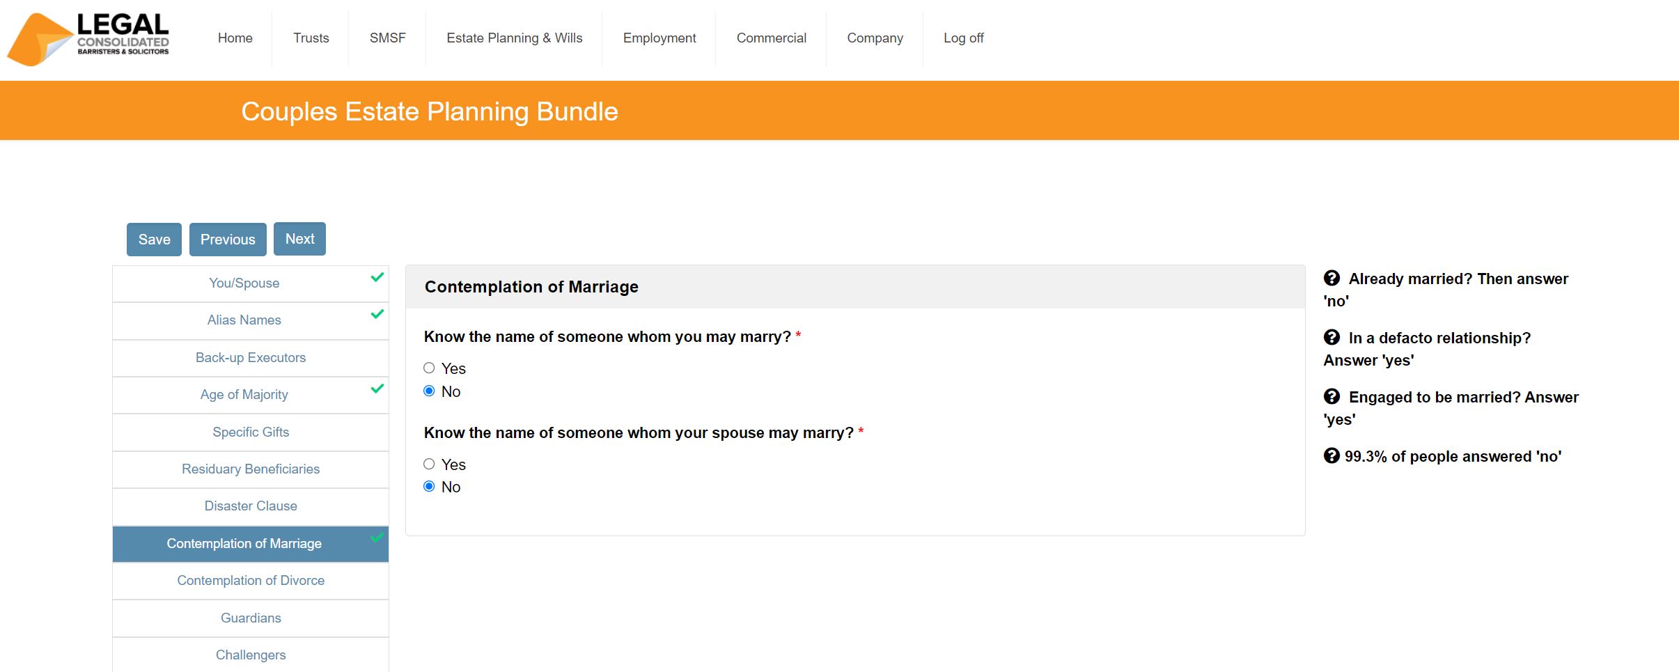The height and width of the screenshot is (672, 1679).
Task: Click help icon beside defacto relationship hint
Action: click(x=1332, y=338)
